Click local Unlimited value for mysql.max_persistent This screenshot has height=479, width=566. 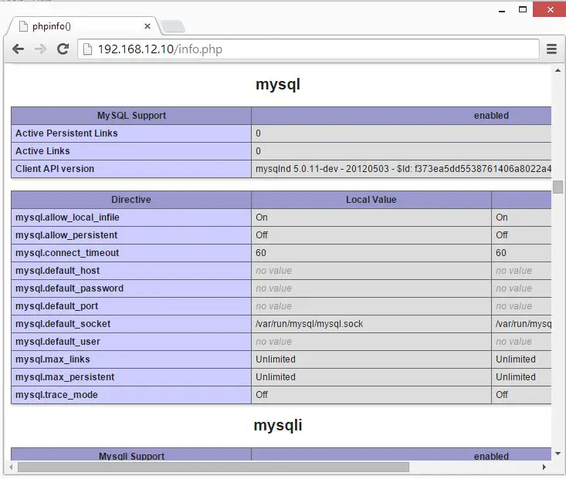[x=276, y=376]
